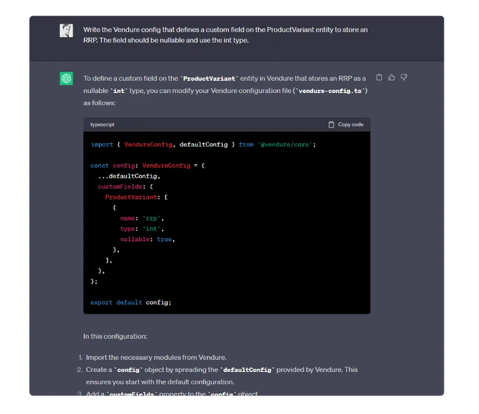Click the 'const config' code line
This screenshot has width=479, height=414.
147,165
